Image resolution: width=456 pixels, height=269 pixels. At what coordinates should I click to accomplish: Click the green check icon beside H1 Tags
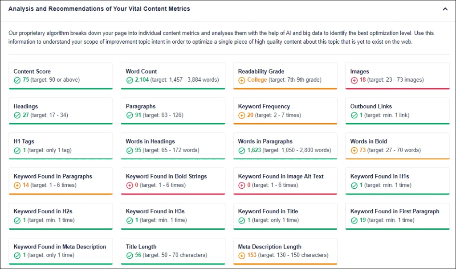coord(17,150)
